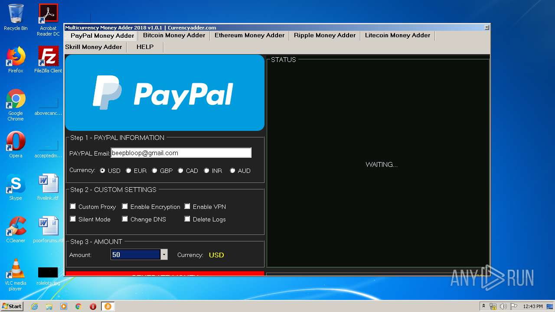Image resolution: width=555 pixels, height=312 pixels.
Task: Show hidden tray icons arrow
Action: [483, 306]
